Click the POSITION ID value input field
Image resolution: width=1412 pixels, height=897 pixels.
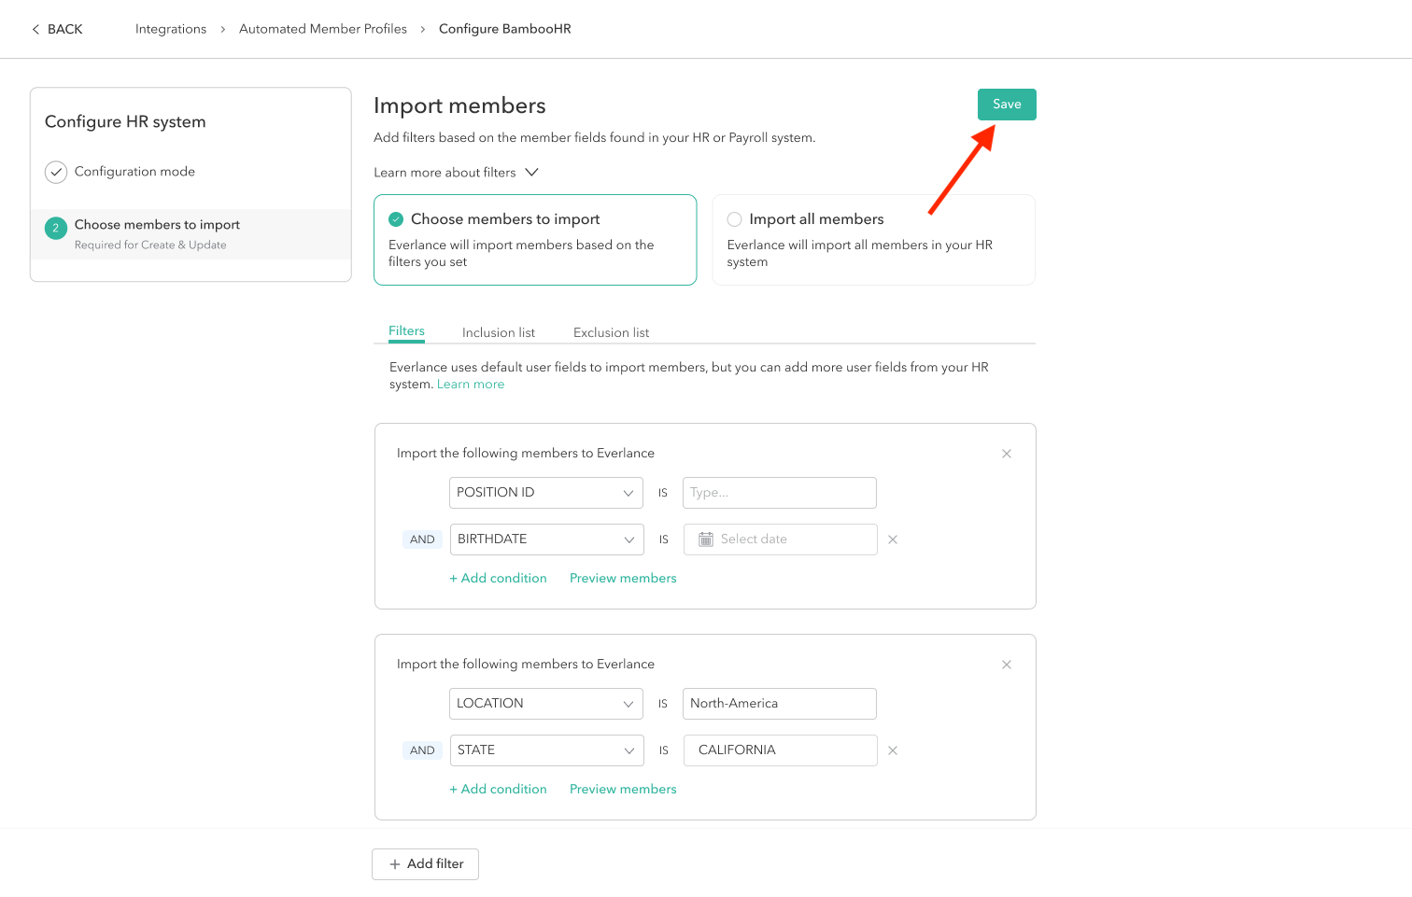tap(779, 493)
